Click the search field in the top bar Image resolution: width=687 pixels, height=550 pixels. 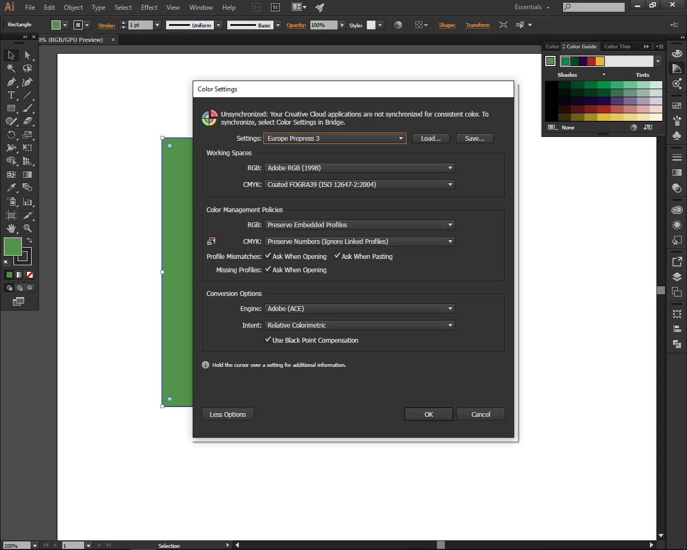[x=594, y=7]
